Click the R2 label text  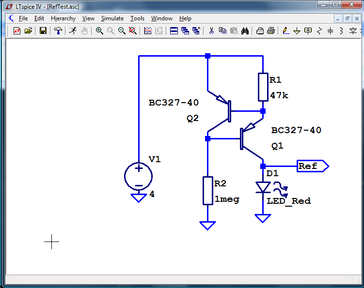220,183
